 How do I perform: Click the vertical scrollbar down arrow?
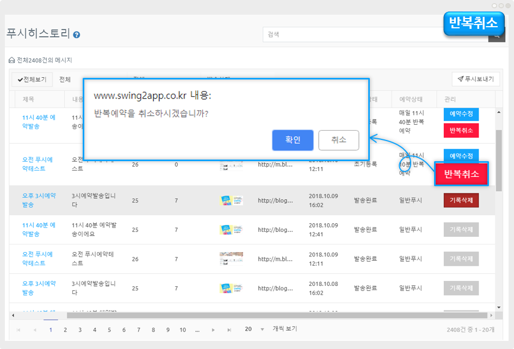(x=499, y=307)
